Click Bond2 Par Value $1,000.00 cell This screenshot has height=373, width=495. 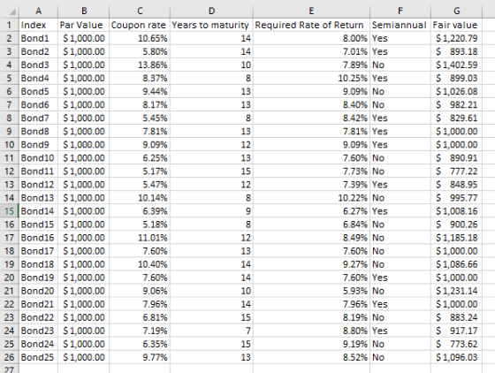[84, 51]
